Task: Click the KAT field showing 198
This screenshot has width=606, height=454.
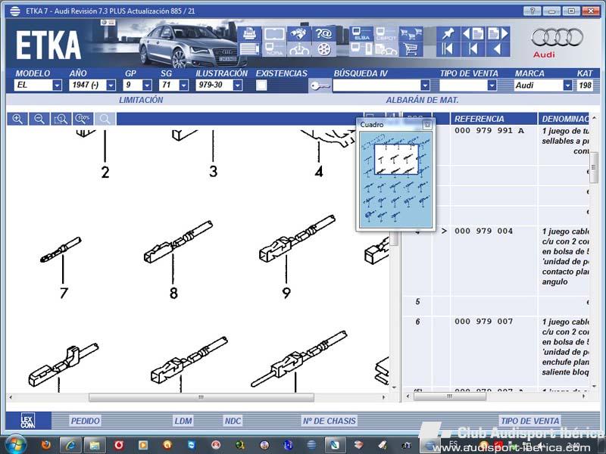Action: [x=585, y=85]
